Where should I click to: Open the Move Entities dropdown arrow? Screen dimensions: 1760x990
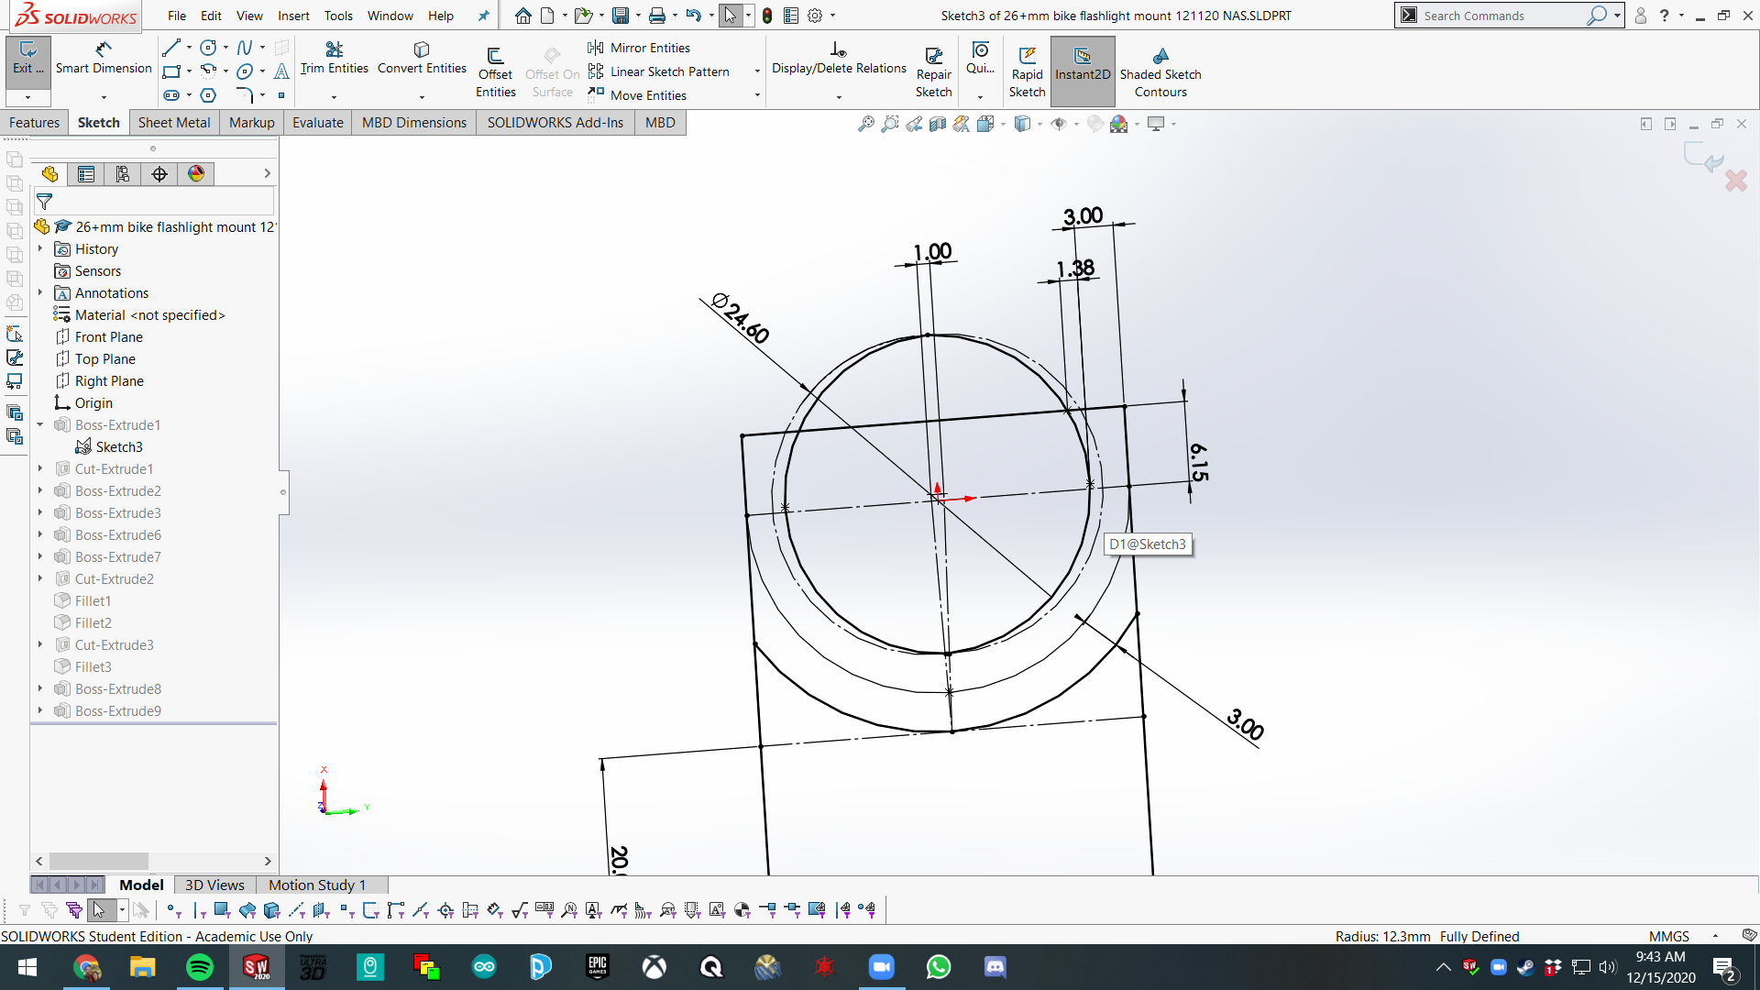click(757, 95)
